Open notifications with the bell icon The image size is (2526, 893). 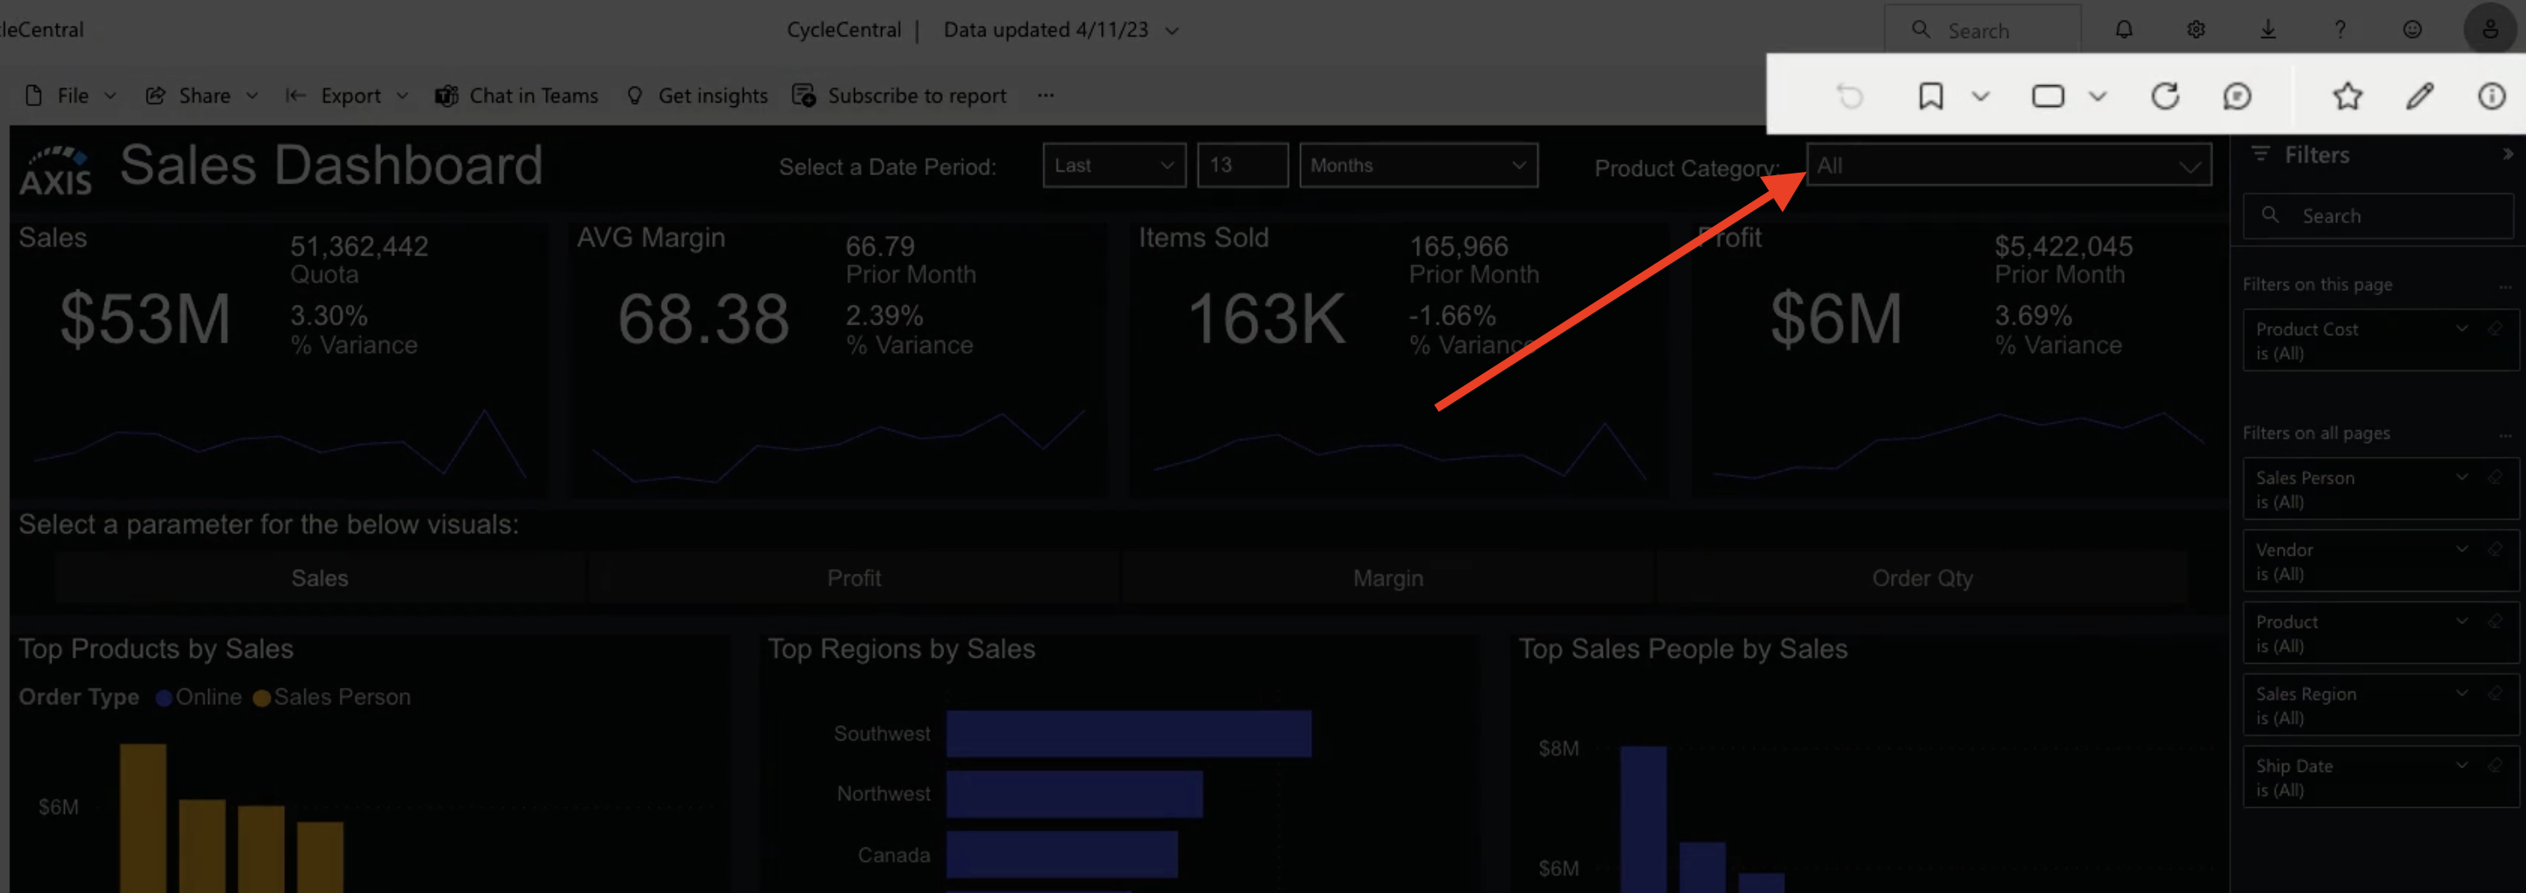(2123, 29)
